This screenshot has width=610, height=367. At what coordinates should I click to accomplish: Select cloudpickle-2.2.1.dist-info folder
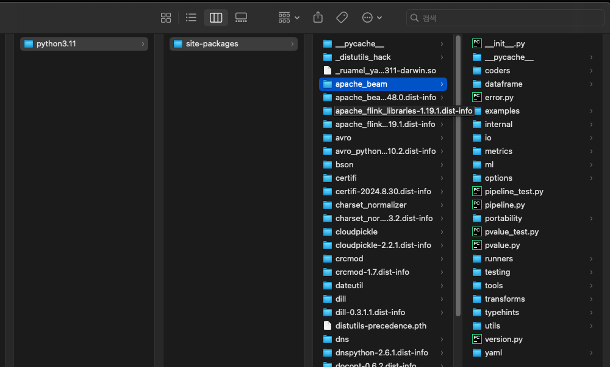[383, 245]
